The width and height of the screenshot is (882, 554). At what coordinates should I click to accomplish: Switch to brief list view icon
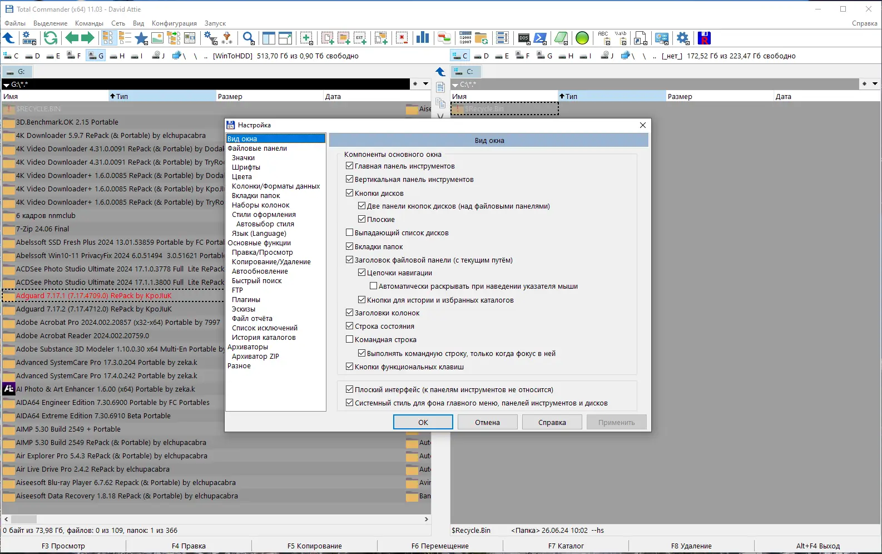click(x=108, y=38)
